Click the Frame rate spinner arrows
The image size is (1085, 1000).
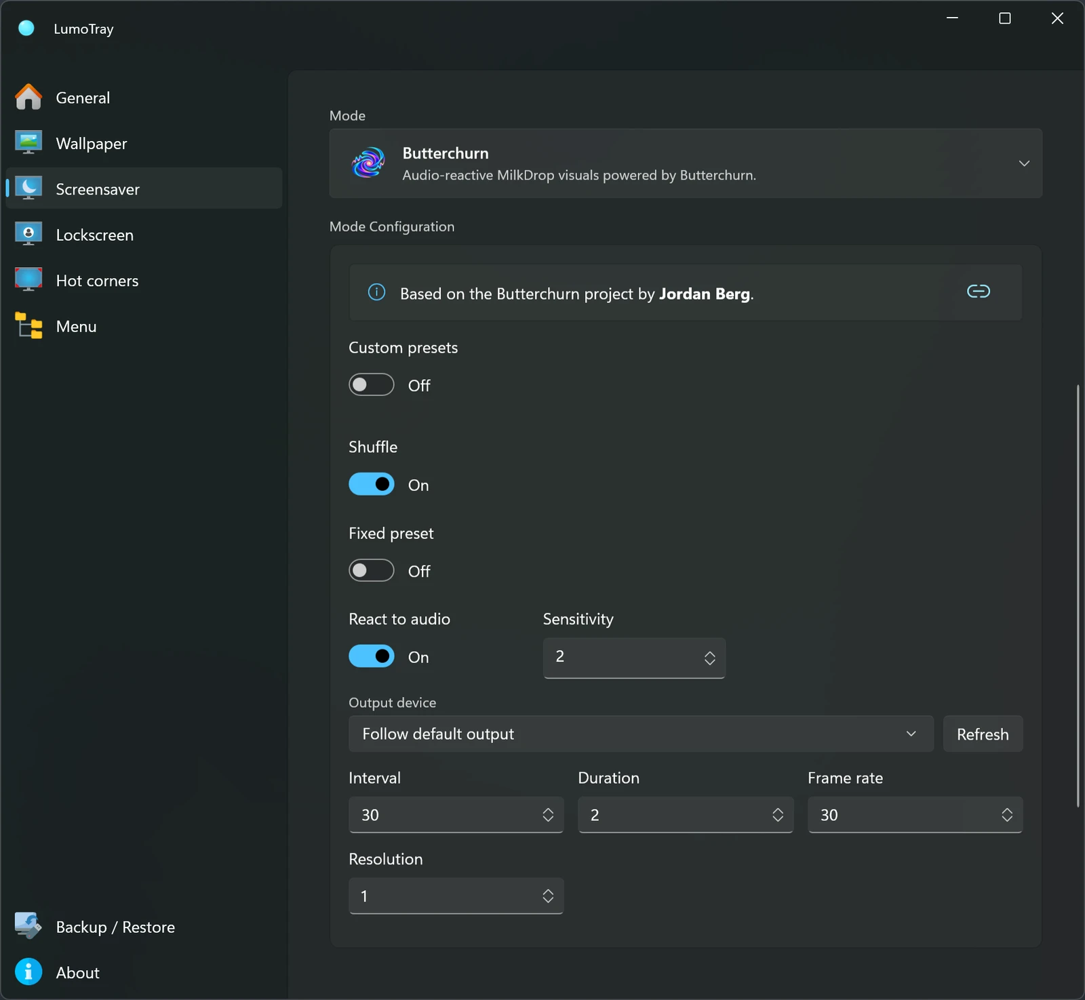pyautogui.click(x=1007, y=815)
